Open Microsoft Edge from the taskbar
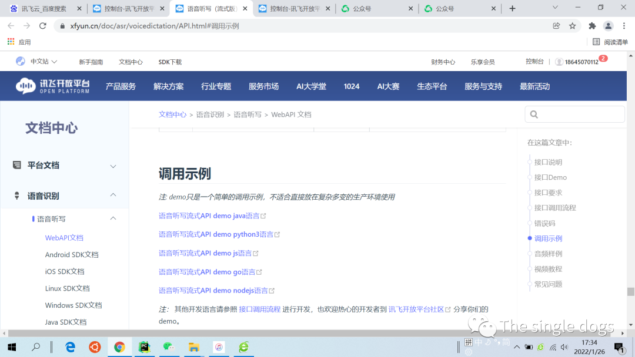This screenshot has height=357, width=635. (x=71, y=347)
